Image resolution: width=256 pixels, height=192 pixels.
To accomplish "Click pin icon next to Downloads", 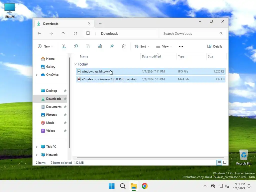I will [65, 99].
